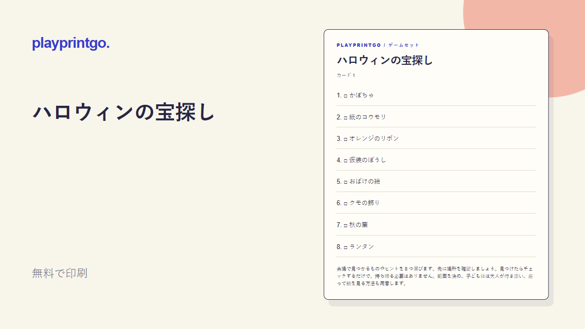Tick the checkbox for かぼちゃ

(346, 96)
